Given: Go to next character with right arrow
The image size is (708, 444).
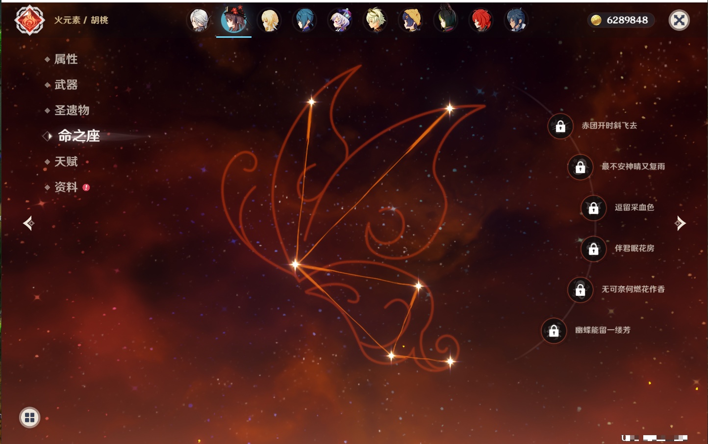Looking at the screenshot, I should coord(680,223).
